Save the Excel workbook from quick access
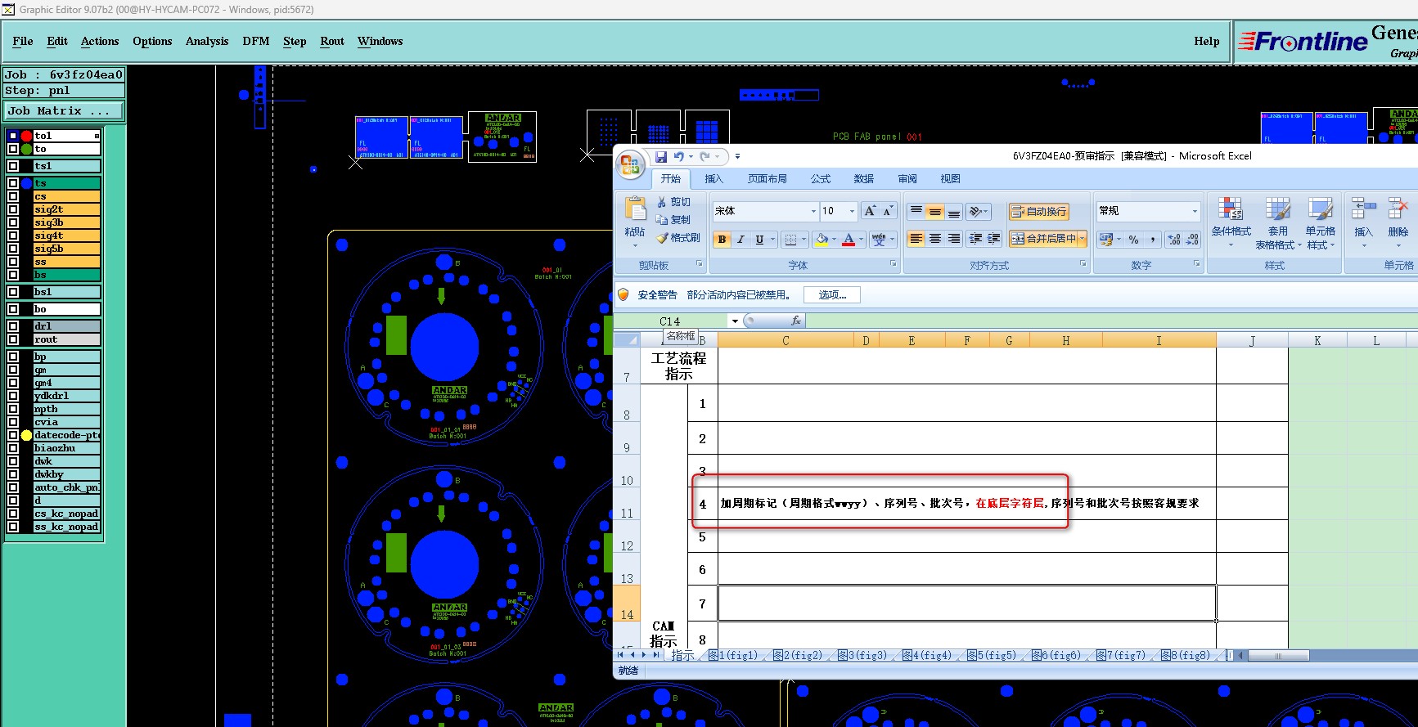 [x=660, y=156]
